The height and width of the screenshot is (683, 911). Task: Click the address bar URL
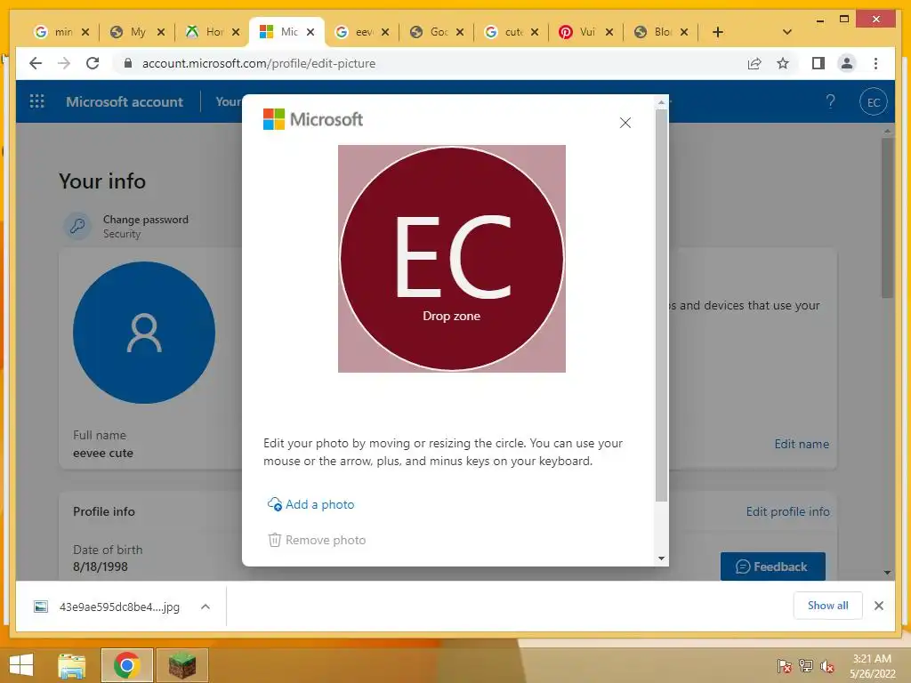pos(259,63)
